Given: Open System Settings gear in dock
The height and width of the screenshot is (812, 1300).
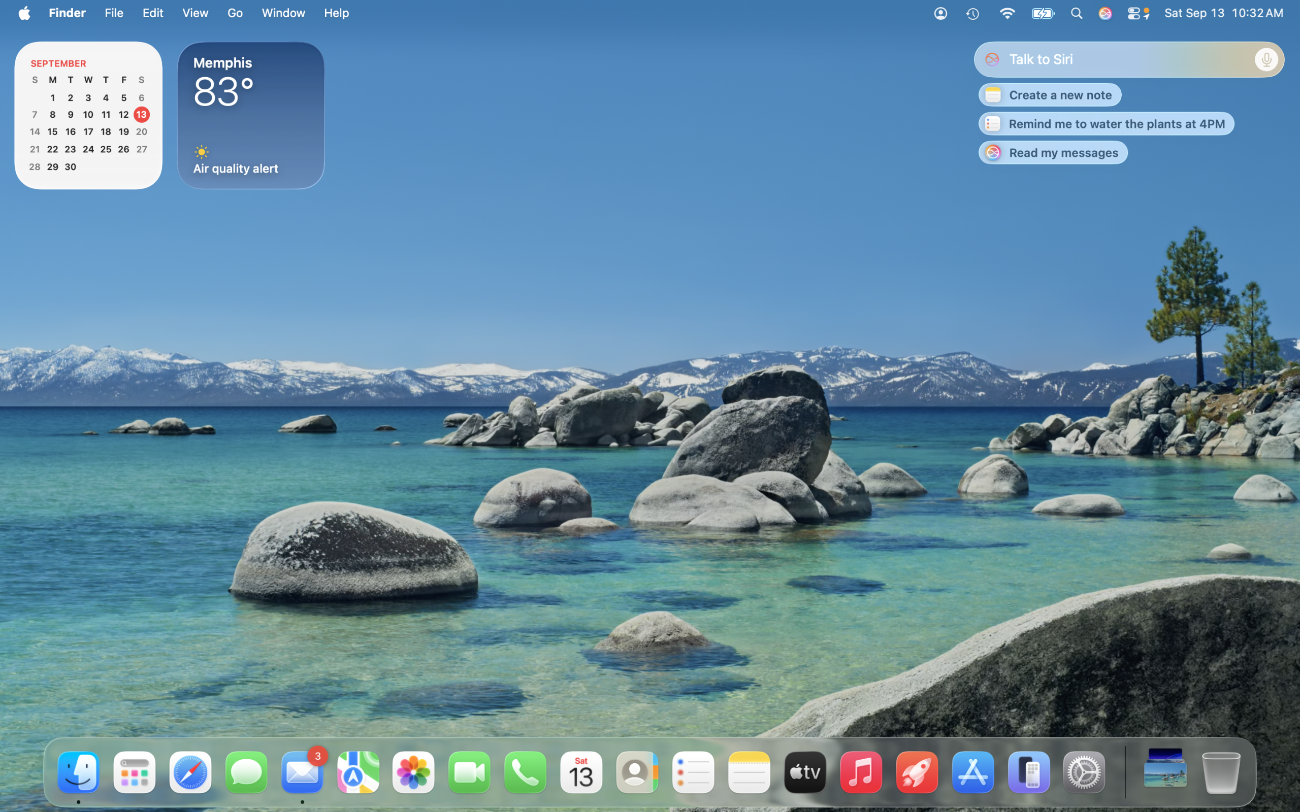Looking at the screenshot, I should tap(1084, 772).
